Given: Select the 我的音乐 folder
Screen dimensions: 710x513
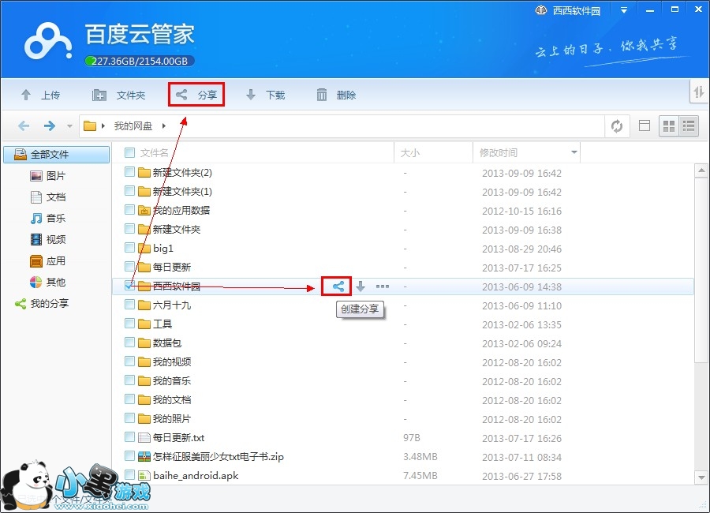Looking at the screenshot, I should point(172,381).
